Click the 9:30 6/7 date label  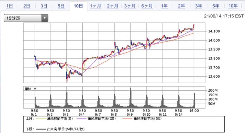[98, 113]
